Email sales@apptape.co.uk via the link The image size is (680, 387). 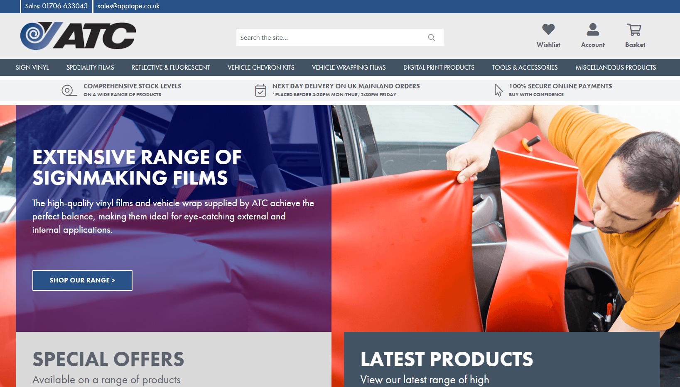[128, 6]
